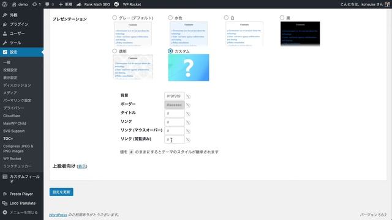Show advanced options via the 表示 link
This screenshot has width=392, height=220.
tap(82, 166)
